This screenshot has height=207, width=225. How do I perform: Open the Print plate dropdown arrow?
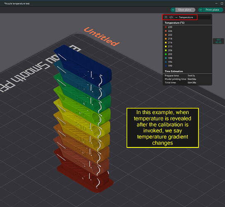(x=201, y=10)
